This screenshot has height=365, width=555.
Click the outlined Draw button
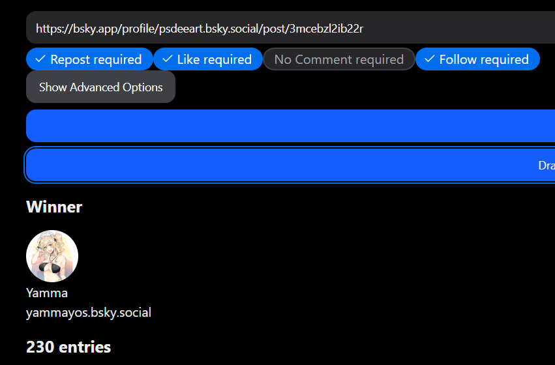[290, 166]
